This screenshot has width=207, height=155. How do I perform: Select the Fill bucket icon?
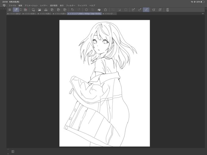click(99, 10)
